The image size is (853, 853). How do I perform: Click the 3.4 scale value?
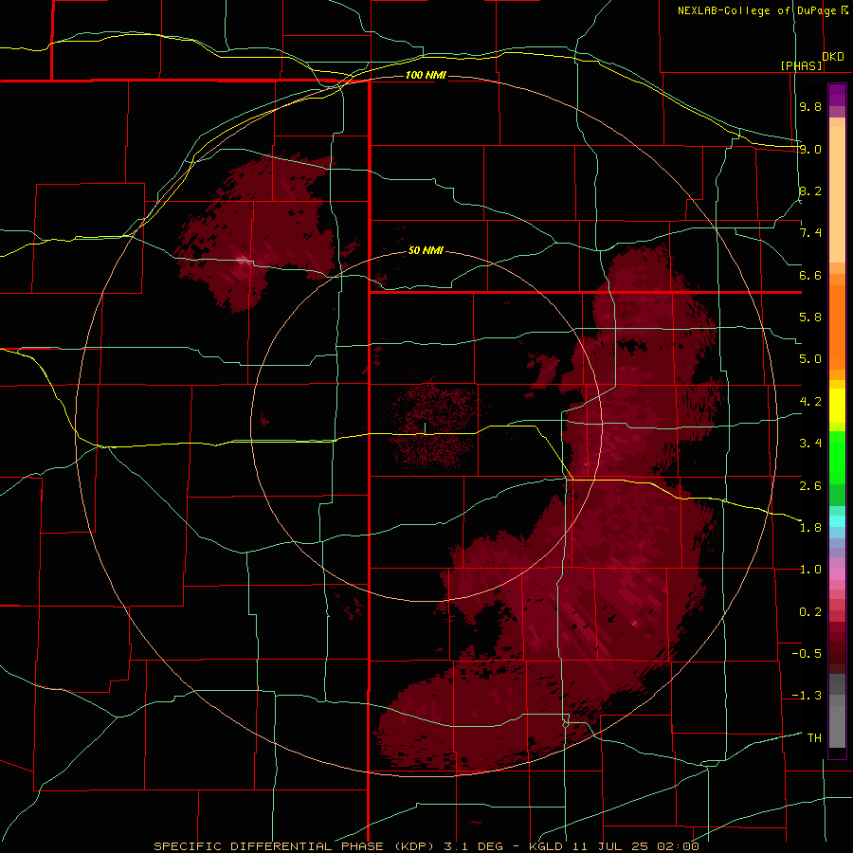[810, 444]
